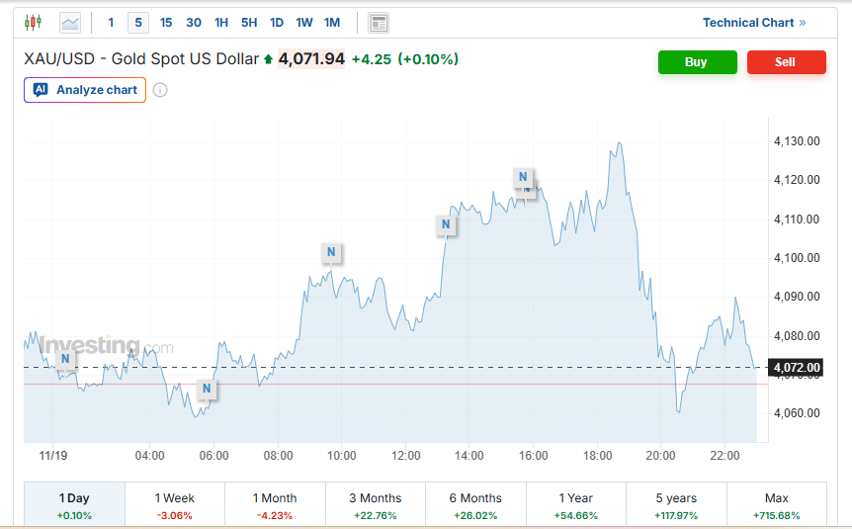The height and width of the screenshot is (529, 852).
Task: Click the info icon beside Analyze chart
Action: click(160, 90)
